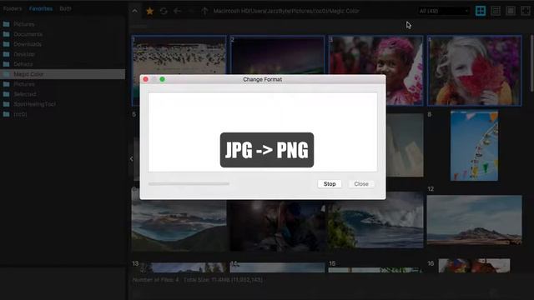
Task: Select thumbnail 2 dark aurora image
Action: coord(277,55)
